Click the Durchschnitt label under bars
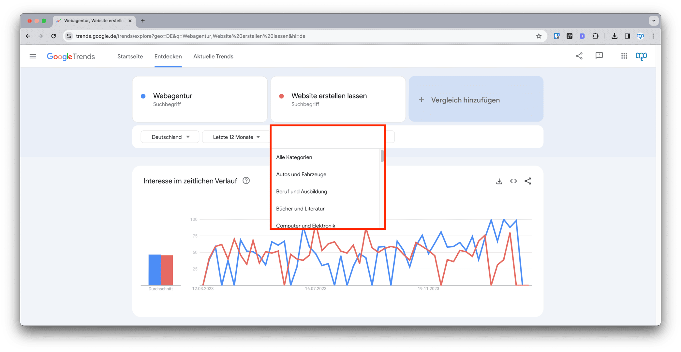 (161, 289)
